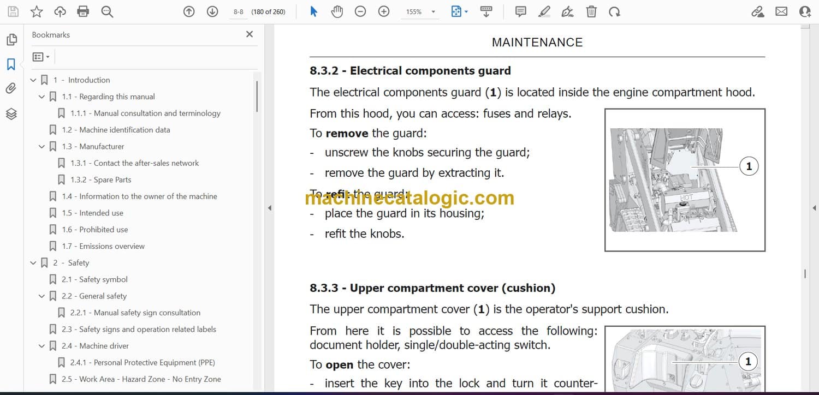Open the bookmarks options menu dropdown
The image size is (819, 395).
(x=41, y=57)
